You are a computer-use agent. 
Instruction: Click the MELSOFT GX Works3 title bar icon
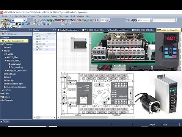pos(2,12)
